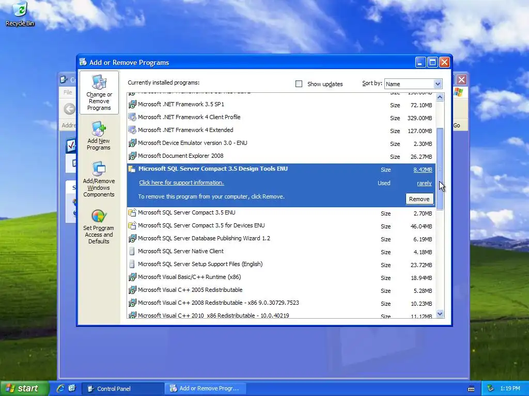This screenshot has height=396, width=529.
Task: Open Add New Programs section
Action: pyautogui.click(x=99, y=136)
